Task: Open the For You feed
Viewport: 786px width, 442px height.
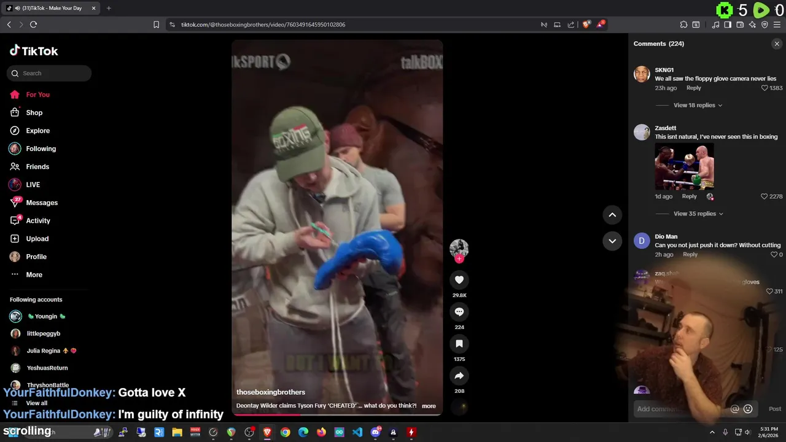Action: (37, 95)
